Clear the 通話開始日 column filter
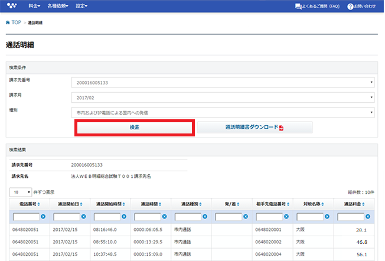385x261 pixels. point(83,216)
